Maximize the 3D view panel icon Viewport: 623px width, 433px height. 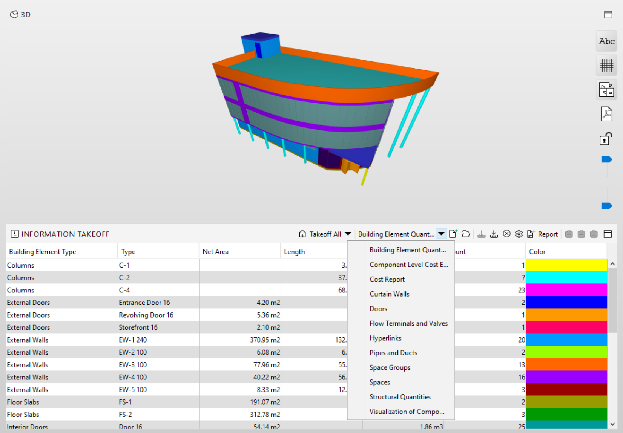click(608, 15)
